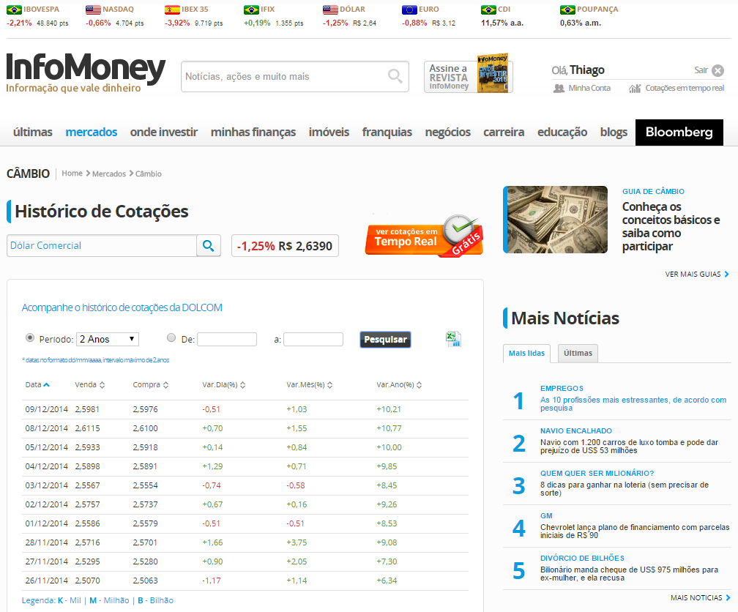Click the Sair logout link
The height and width of the screenshot is (612, 738).
pos(701,70)
